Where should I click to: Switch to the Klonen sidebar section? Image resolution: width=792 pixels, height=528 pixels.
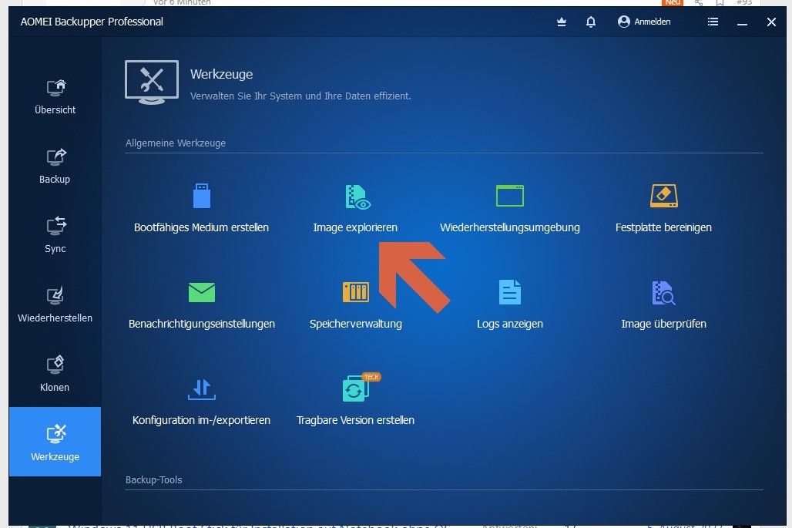[55, 375]
